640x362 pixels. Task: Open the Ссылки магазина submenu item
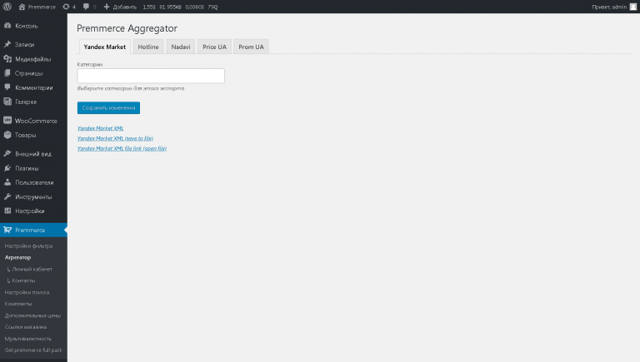point(26,327)
